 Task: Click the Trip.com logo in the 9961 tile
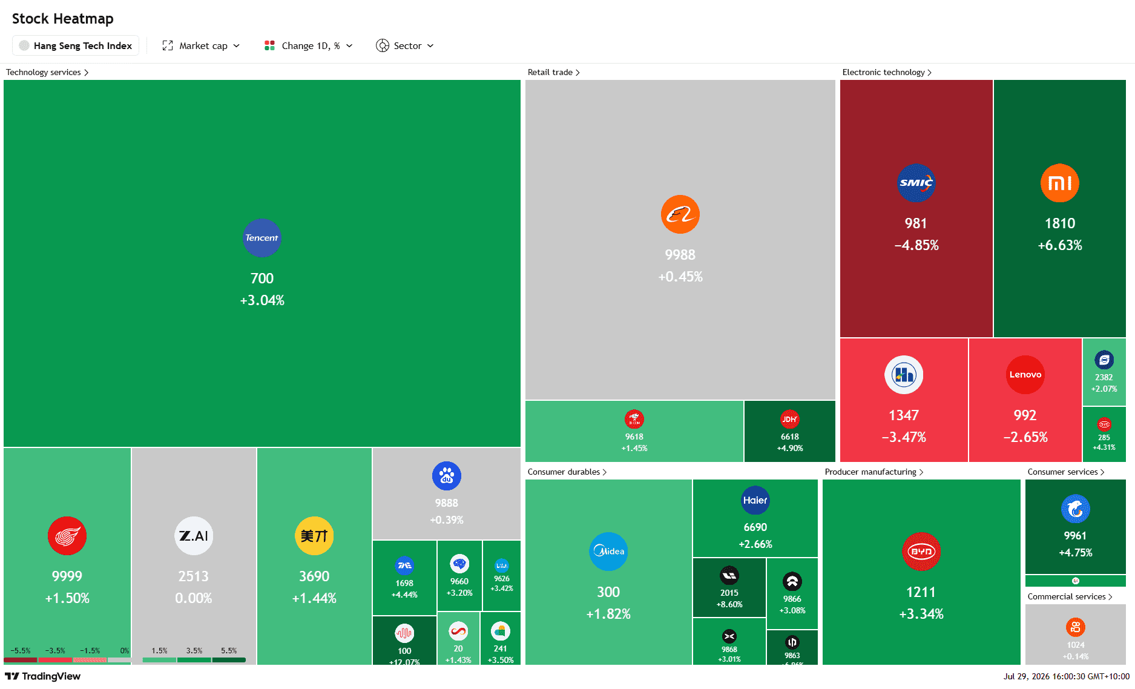click(x=1076, y=509)
